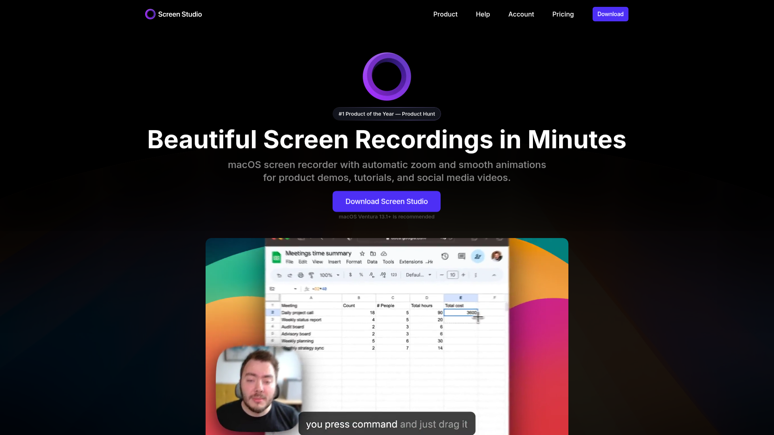The width and height of the screenshot is (774, 435).
Task: Click the 'Weekly planning' cell
Action: click(x=311, y=341)
